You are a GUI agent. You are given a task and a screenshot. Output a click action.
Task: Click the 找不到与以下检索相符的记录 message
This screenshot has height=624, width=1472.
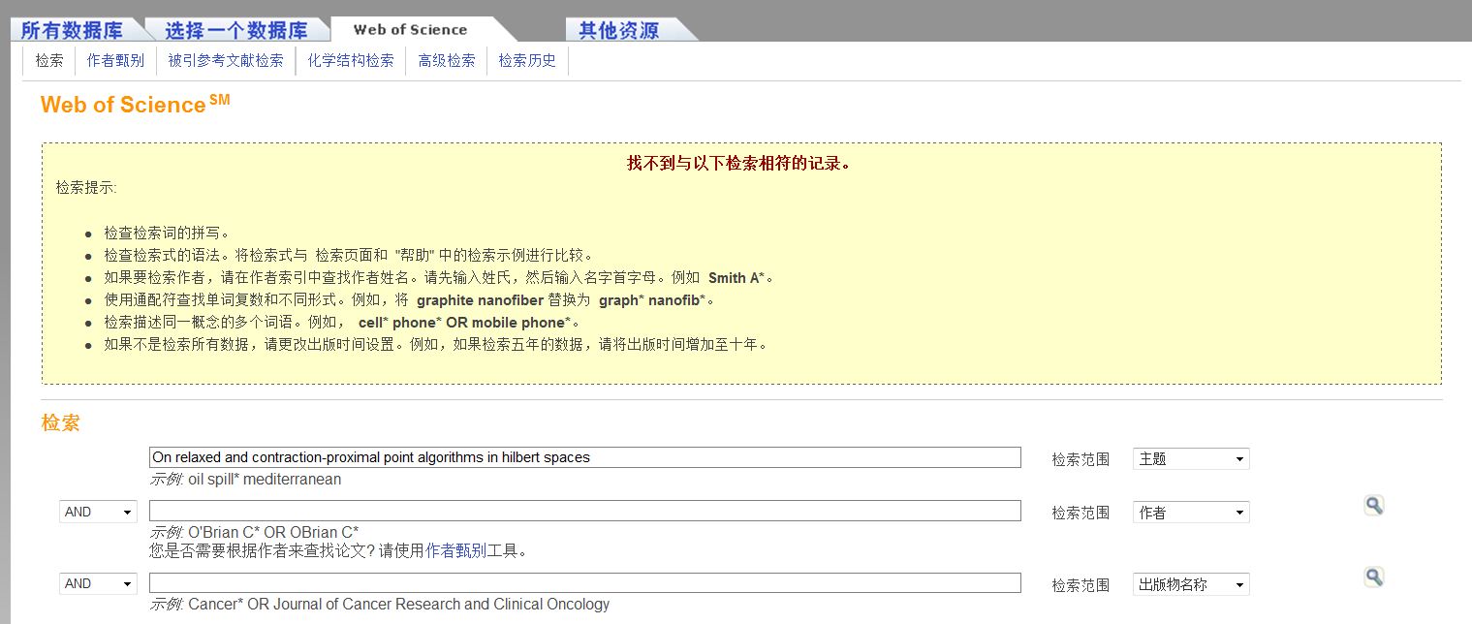click(740, 164)
